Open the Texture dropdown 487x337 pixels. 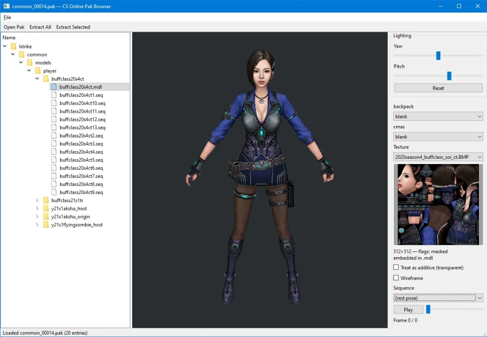point(438,157)
